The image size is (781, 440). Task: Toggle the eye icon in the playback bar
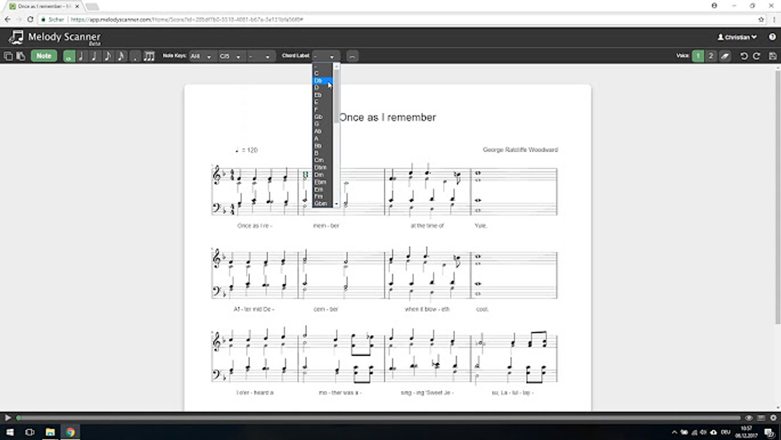point(749,418)
